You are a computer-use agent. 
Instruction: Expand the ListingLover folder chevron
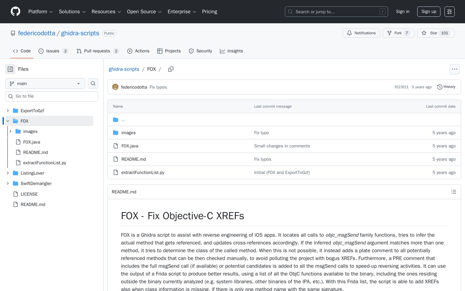point(8,173)
